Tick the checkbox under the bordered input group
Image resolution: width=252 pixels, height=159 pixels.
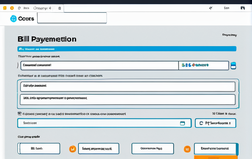coord(20,114)
